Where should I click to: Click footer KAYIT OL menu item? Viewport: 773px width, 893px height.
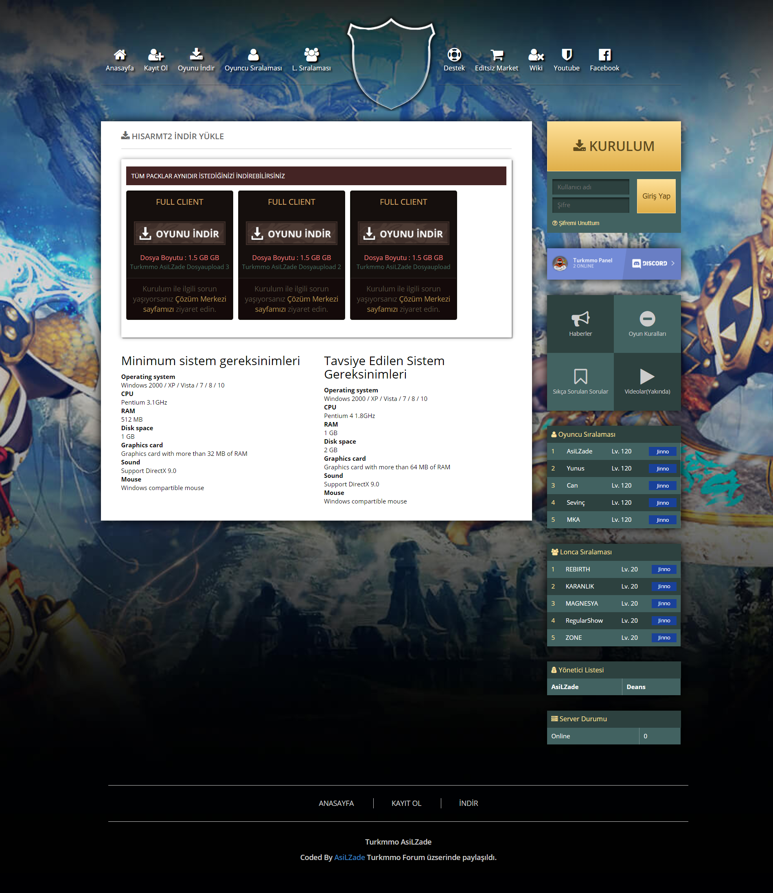click(406, 803)
